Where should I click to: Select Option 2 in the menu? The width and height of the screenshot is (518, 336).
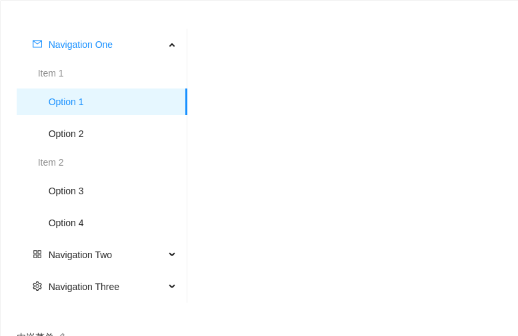[x=102, y=134]
